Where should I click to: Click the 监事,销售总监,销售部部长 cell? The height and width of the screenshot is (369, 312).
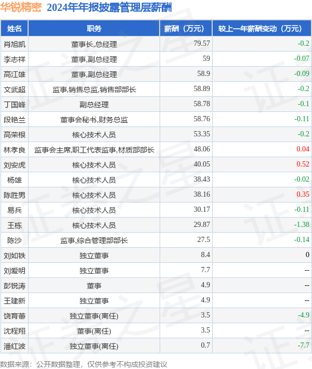coord(94,89)
